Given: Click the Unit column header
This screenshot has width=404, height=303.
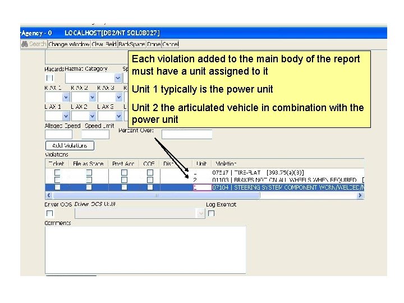Looking at the screenshot, I should click(202, 164).
